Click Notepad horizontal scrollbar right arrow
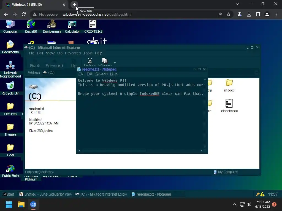Image resolution: width=282 pixels, height=211 pixels. point(201,151)
